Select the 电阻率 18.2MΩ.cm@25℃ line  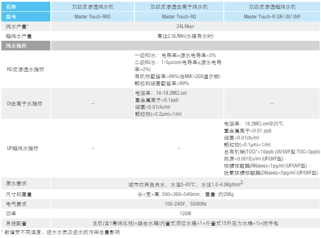click(x=254, y=124)
